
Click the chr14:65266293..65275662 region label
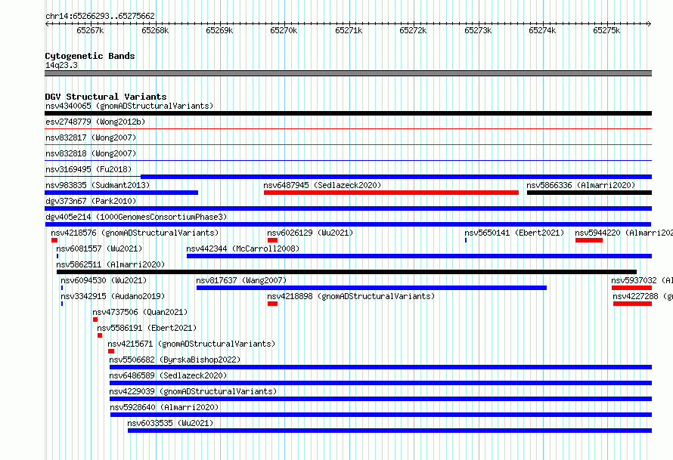click(100, 16)
